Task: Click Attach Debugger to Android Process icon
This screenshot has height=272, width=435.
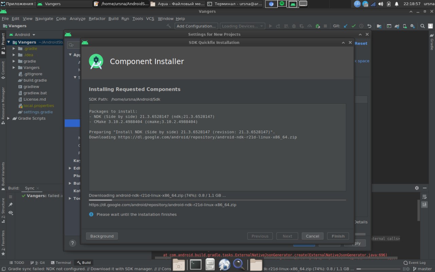Action: coord(318,26)
